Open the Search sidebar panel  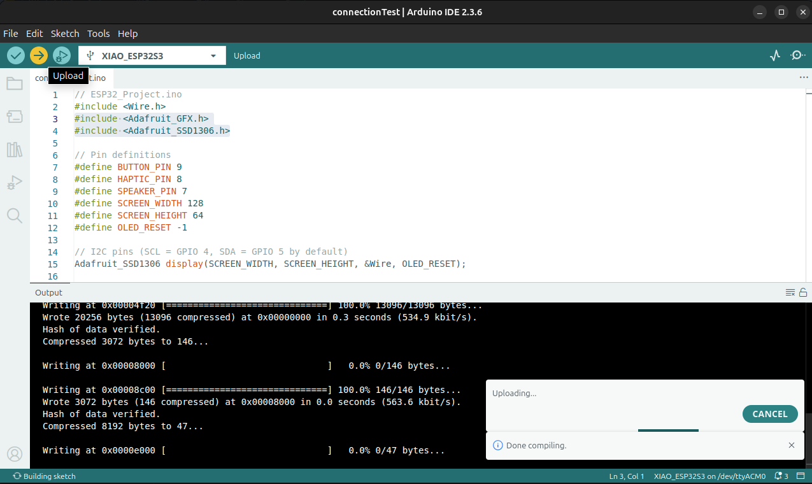pyautogui.click(x=14, y=216)
